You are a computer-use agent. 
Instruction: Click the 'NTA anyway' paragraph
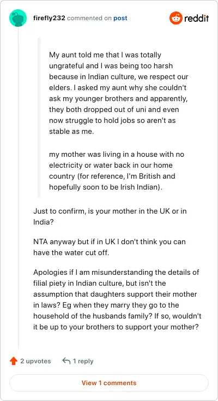[x=110, y=247]
